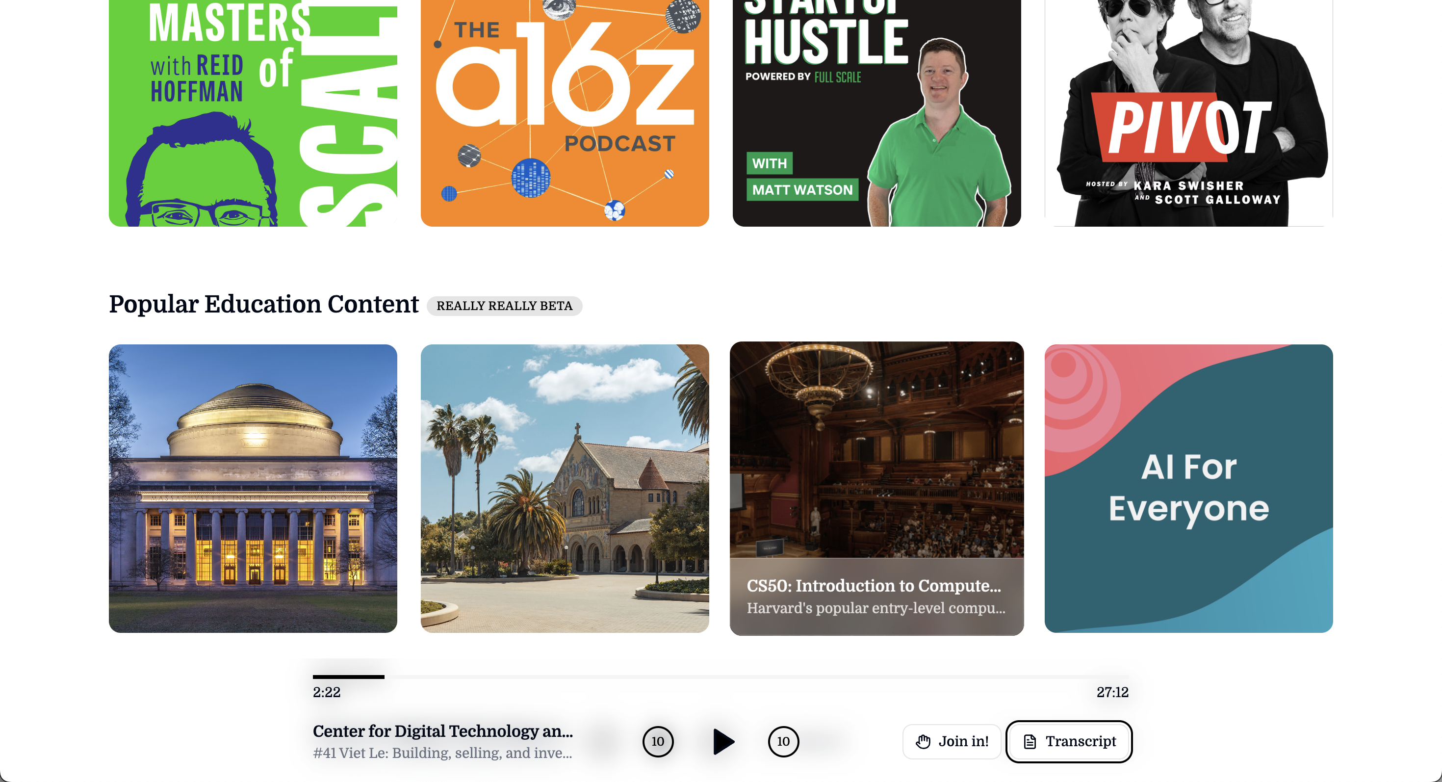Click the document icon on Transcript button
1442x782 pixels.
click(1030, 741)
